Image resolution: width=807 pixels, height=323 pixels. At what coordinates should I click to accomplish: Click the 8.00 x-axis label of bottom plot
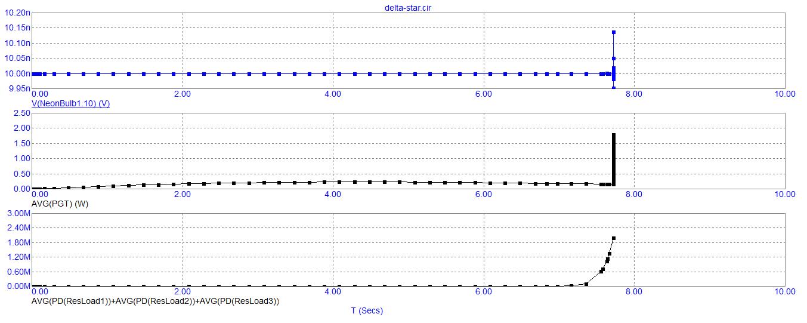coord(633,292)
